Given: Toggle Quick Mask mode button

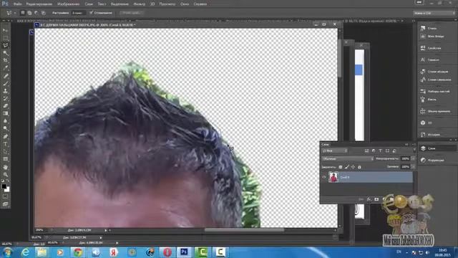Looking at the screenshot, I should pos(5,196).
